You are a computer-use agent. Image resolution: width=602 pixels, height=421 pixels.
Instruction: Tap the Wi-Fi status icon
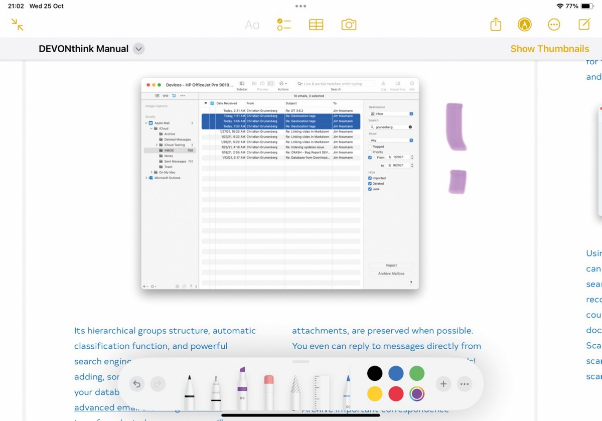click(x=560, y=6)
